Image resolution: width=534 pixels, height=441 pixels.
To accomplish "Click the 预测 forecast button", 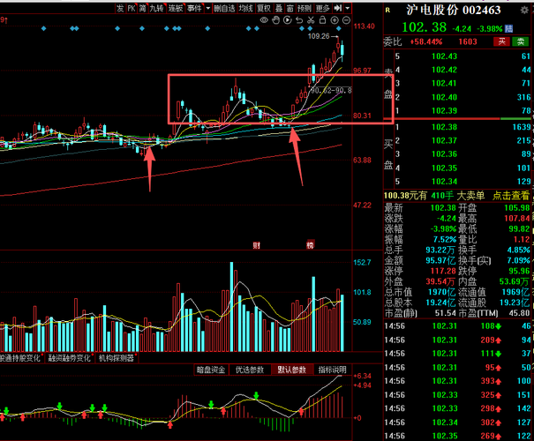I will click(305, 8).
